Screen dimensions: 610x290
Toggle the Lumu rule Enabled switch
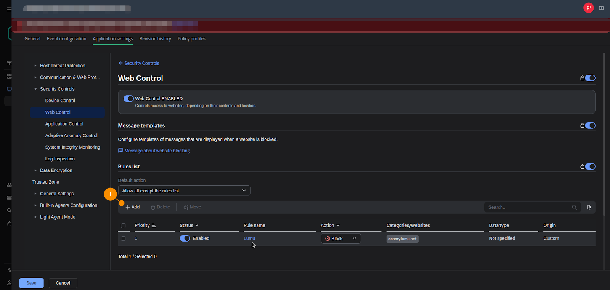coord(185,239)
